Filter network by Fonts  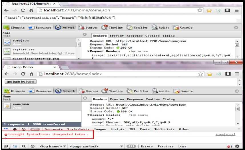point(145,129)
